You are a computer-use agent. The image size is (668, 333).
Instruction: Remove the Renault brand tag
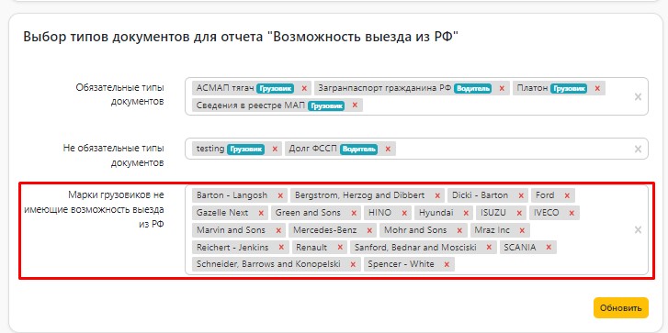coord(340,247)
